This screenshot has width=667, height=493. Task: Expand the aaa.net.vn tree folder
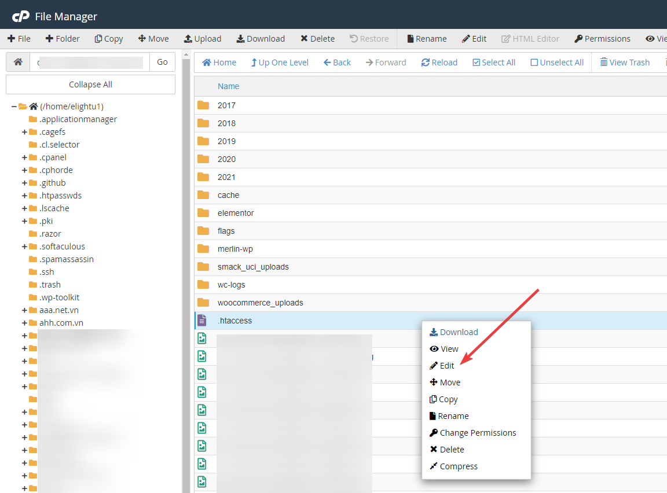pos(25,311)
